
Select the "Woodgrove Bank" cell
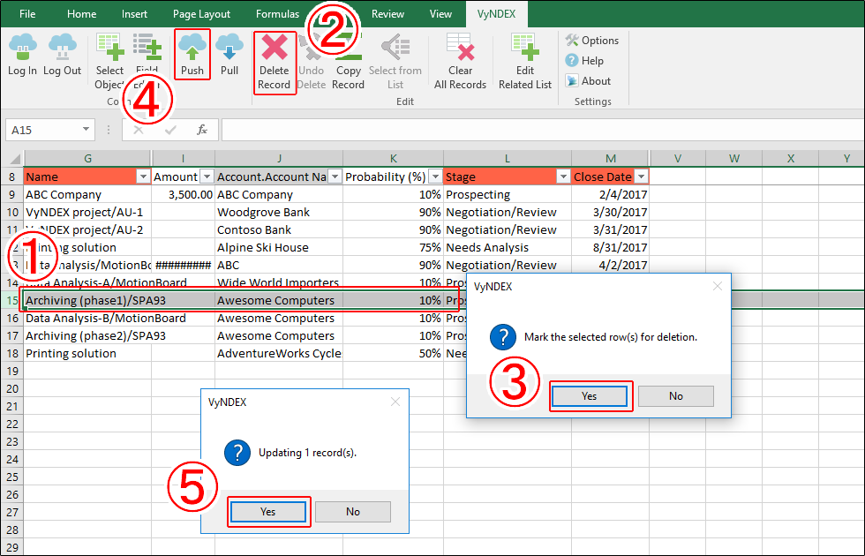click(x=279, y=213)
